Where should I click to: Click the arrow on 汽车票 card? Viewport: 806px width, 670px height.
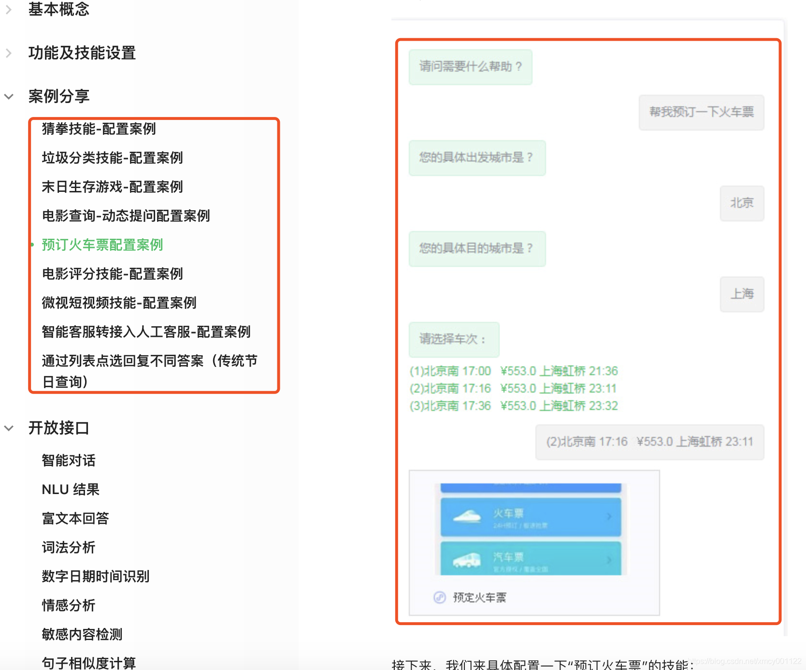click(x=609, y=560)
